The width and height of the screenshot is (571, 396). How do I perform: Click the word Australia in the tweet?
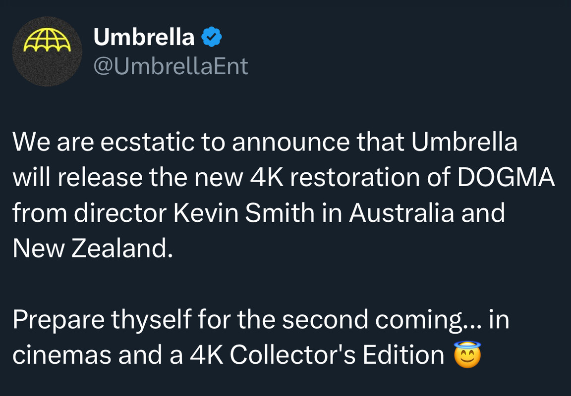coord(401,213)
